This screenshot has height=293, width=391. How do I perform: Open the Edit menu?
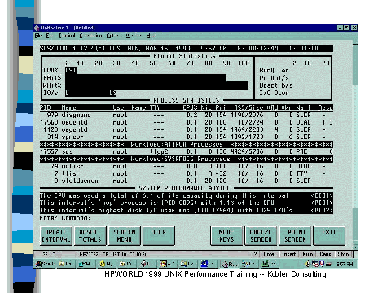click(x=50, y=36)
